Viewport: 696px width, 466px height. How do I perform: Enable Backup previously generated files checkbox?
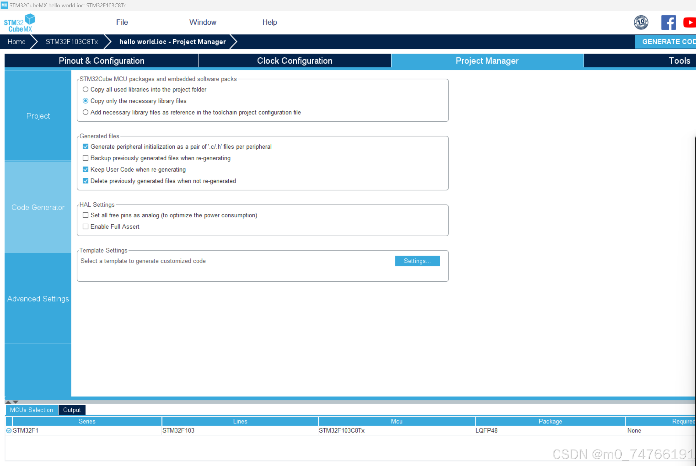[x=86, y=158]
